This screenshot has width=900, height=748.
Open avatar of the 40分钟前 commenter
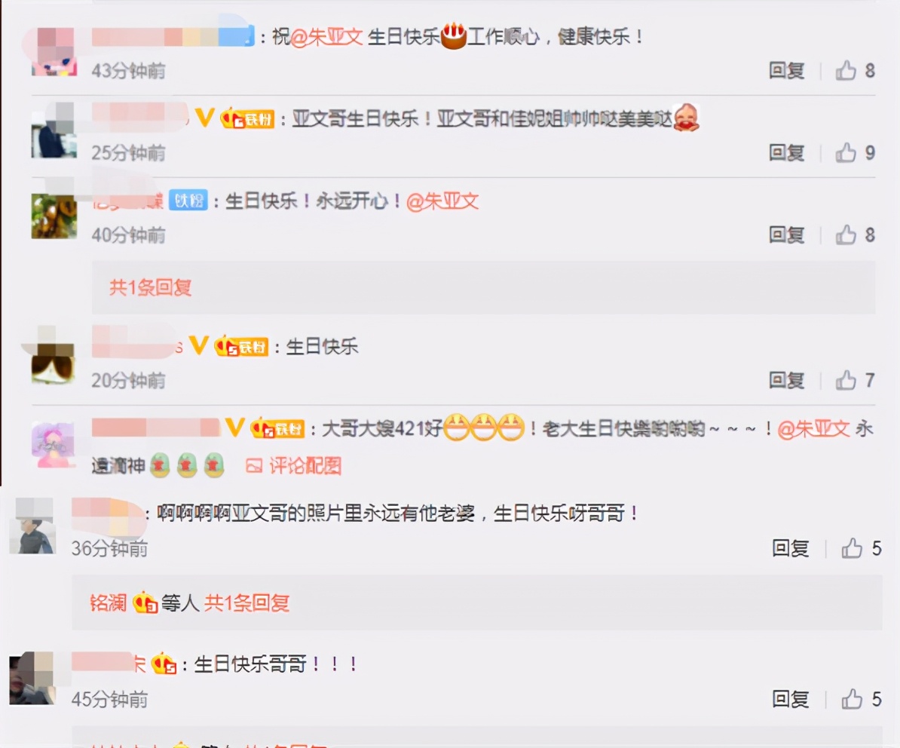coord(54,216)
